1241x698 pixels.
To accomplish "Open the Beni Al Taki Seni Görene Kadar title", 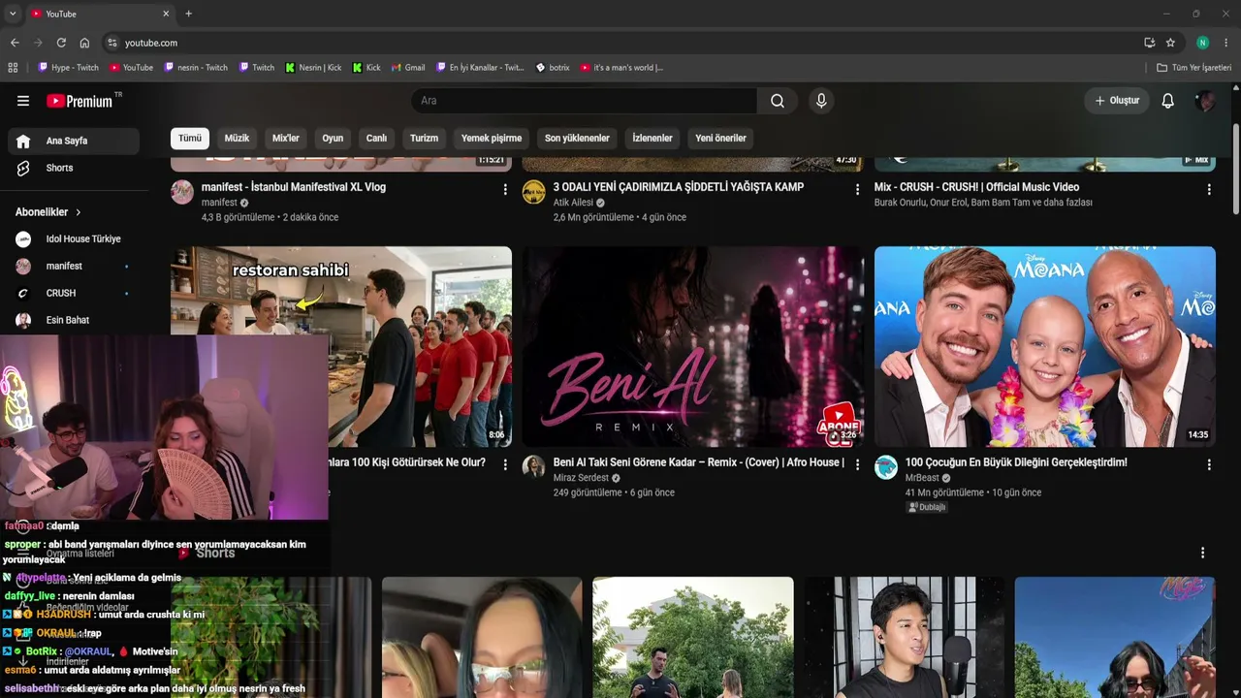I will coord(699,462).
